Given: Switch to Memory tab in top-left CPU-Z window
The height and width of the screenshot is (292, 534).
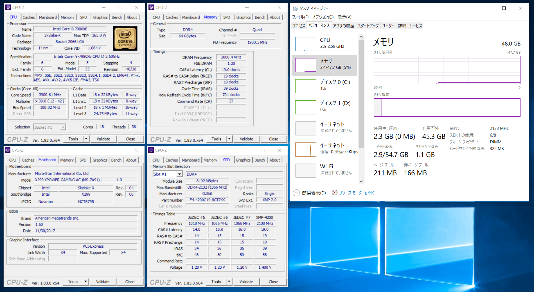Looking at the screenshot, I should (67, 17).
